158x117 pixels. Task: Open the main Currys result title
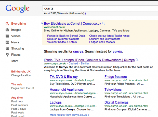tap(89, 60)
